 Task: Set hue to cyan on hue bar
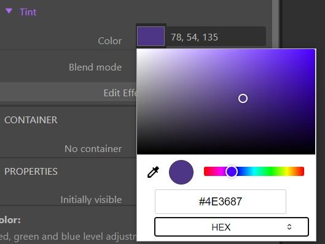click(x=254, y=172)
